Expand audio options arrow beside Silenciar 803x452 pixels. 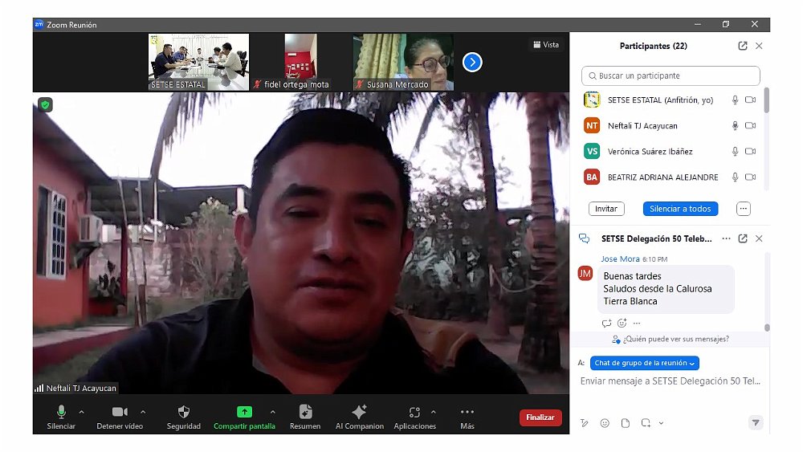click(x=84, y=412)
